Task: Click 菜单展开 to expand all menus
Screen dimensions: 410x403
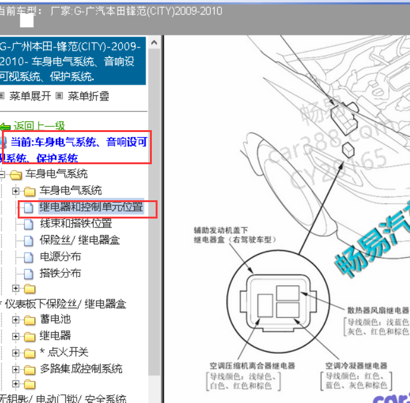Action: pyautogui.click(x=30, y=96)
